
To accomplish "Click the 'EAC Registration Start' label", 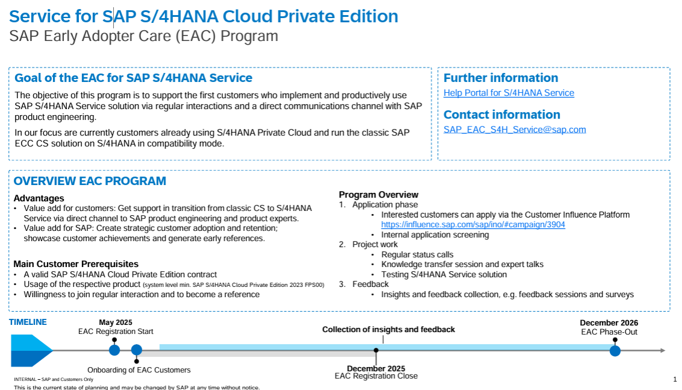I will tap(116, 332).
